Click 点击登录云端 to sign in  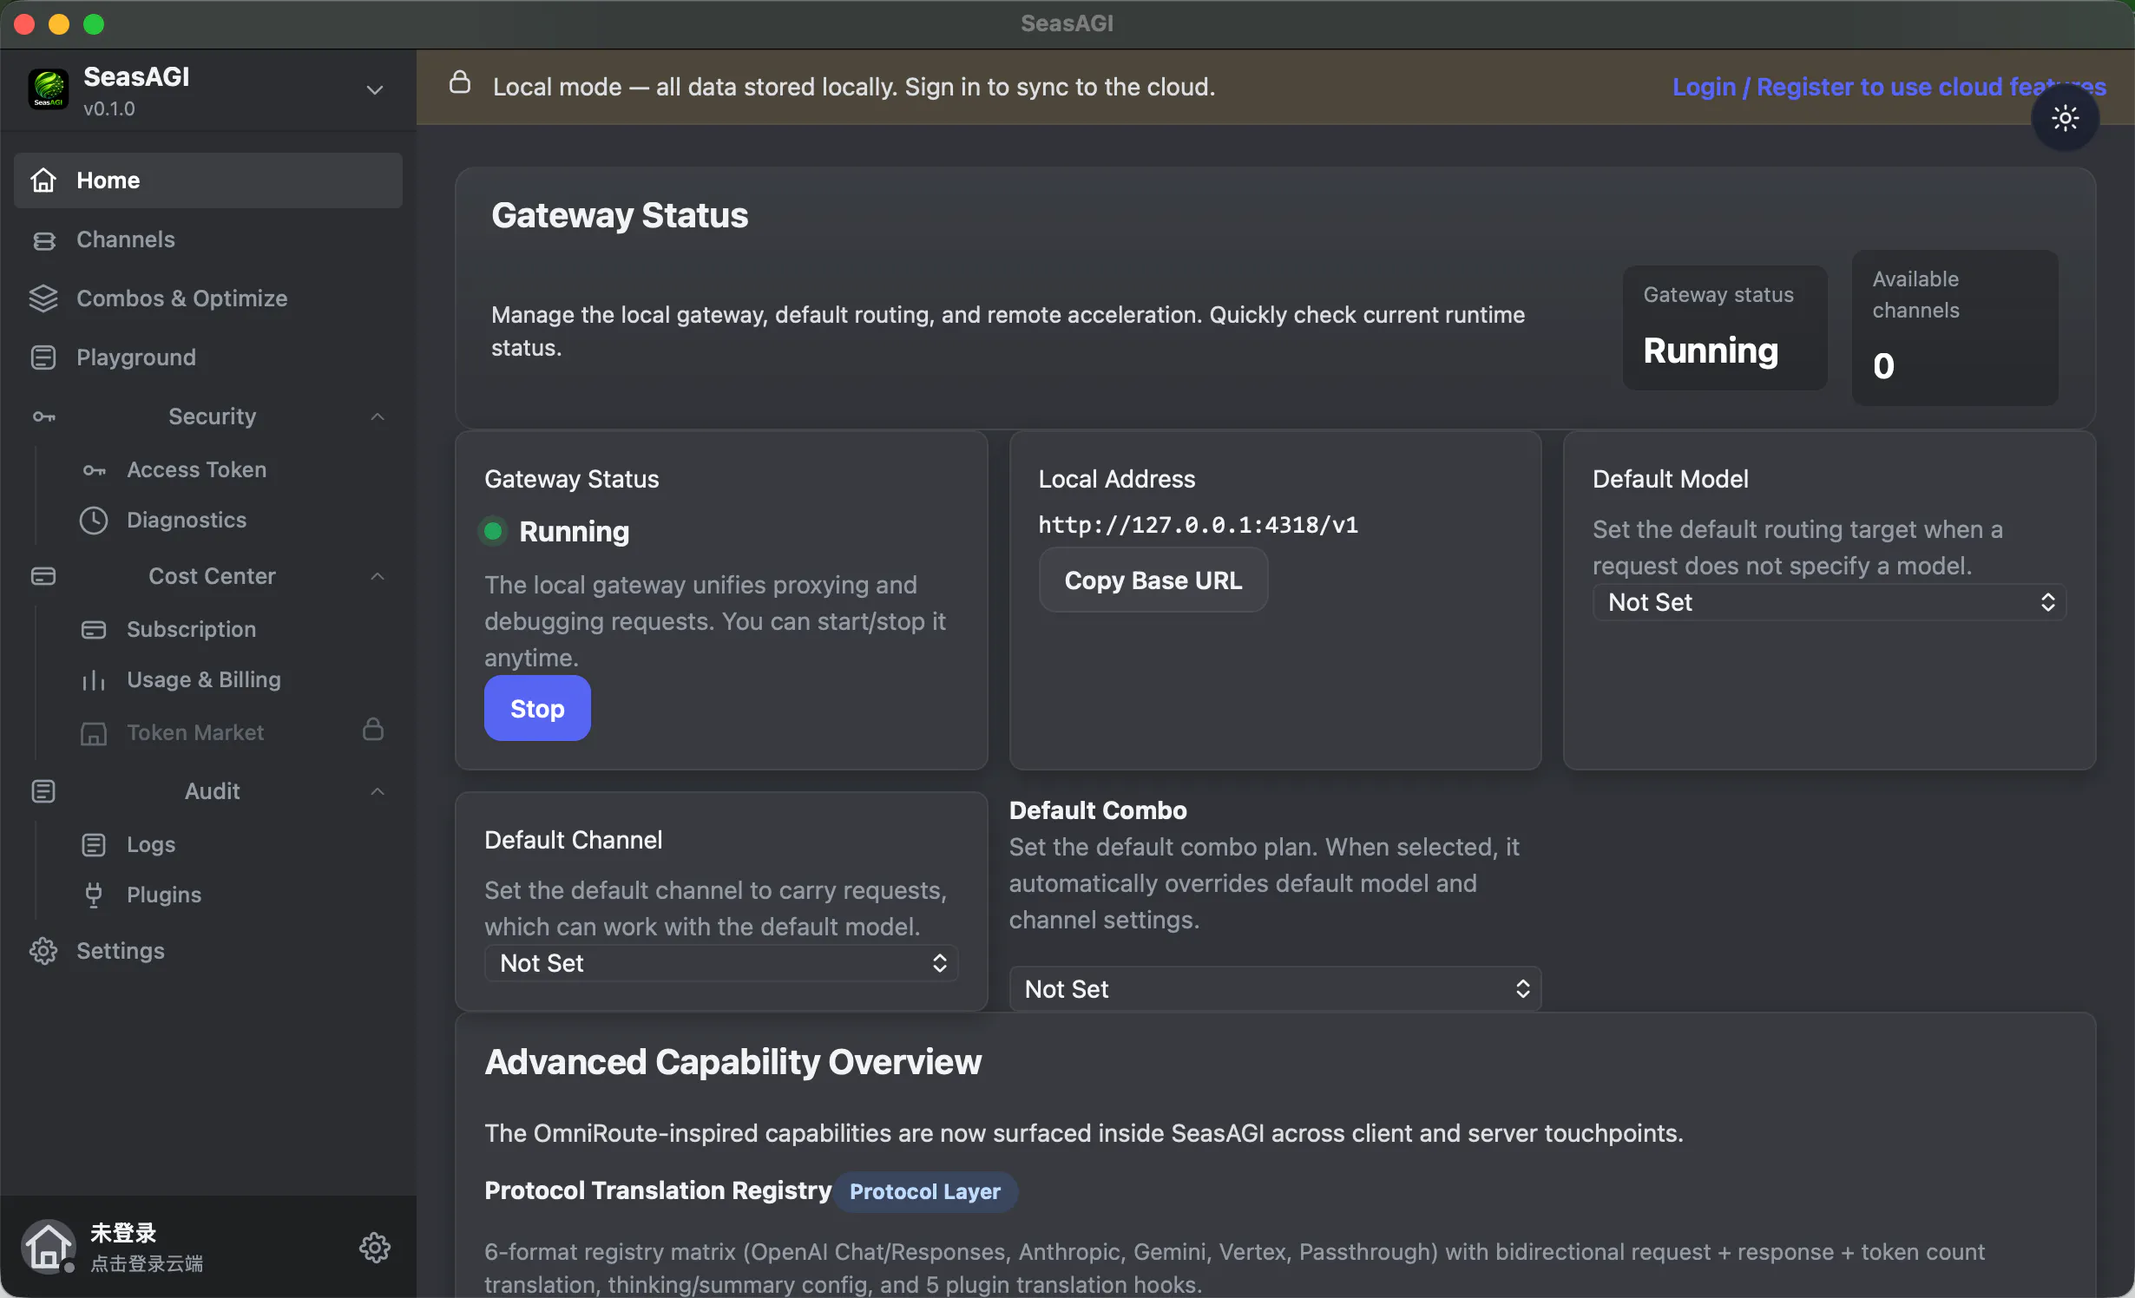147,1264
